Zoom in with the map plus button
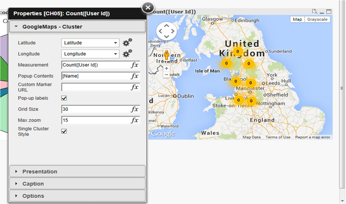This screenshot has width=346, height=204. click(167, 68)
